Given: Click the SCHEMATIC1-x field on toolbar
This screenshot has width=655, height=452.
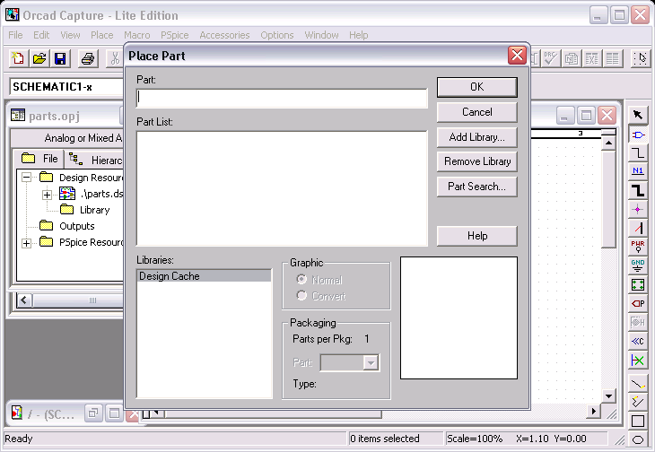Looking at the screenshot, I should pos(66,87).
